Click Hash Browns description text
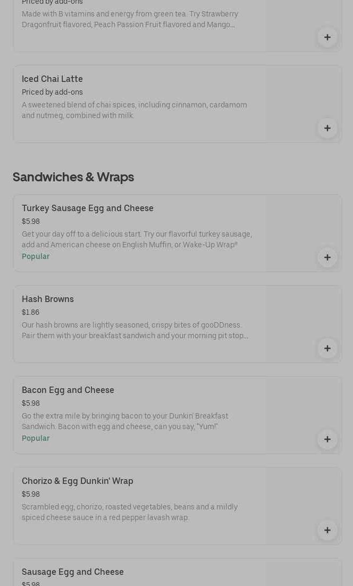353x586 pixels. coord(135,330)
